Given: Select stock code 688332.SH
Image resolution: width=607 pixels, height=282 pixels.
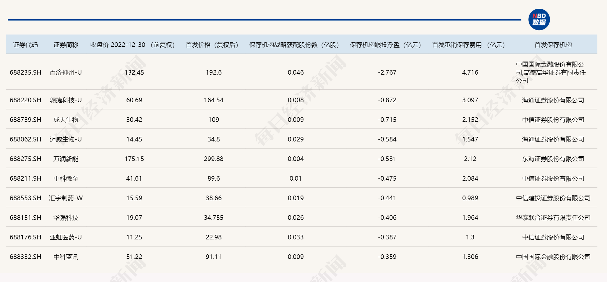Looking at the screenshot, I should tap(25, 257).
